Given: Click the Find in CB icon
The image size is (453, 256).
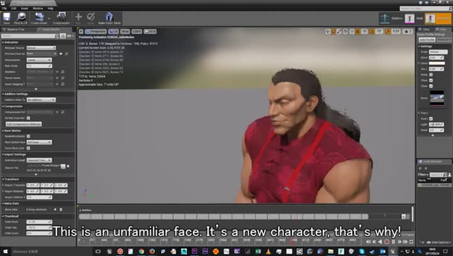Looking at the screenshot, I should tap(21, 18).
